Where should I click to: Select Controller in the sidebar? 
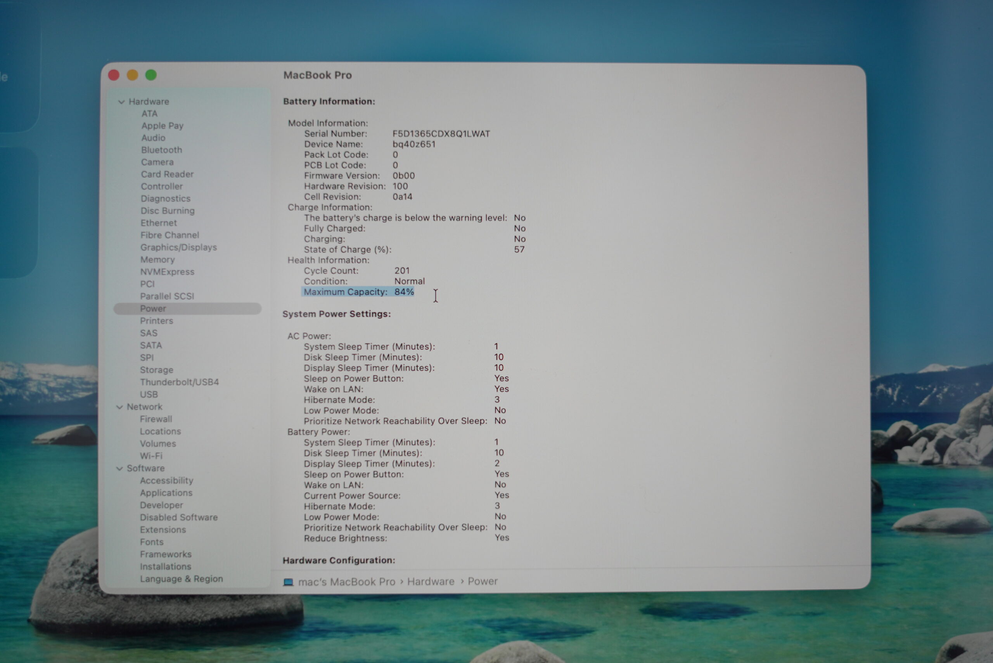(162, 186)
